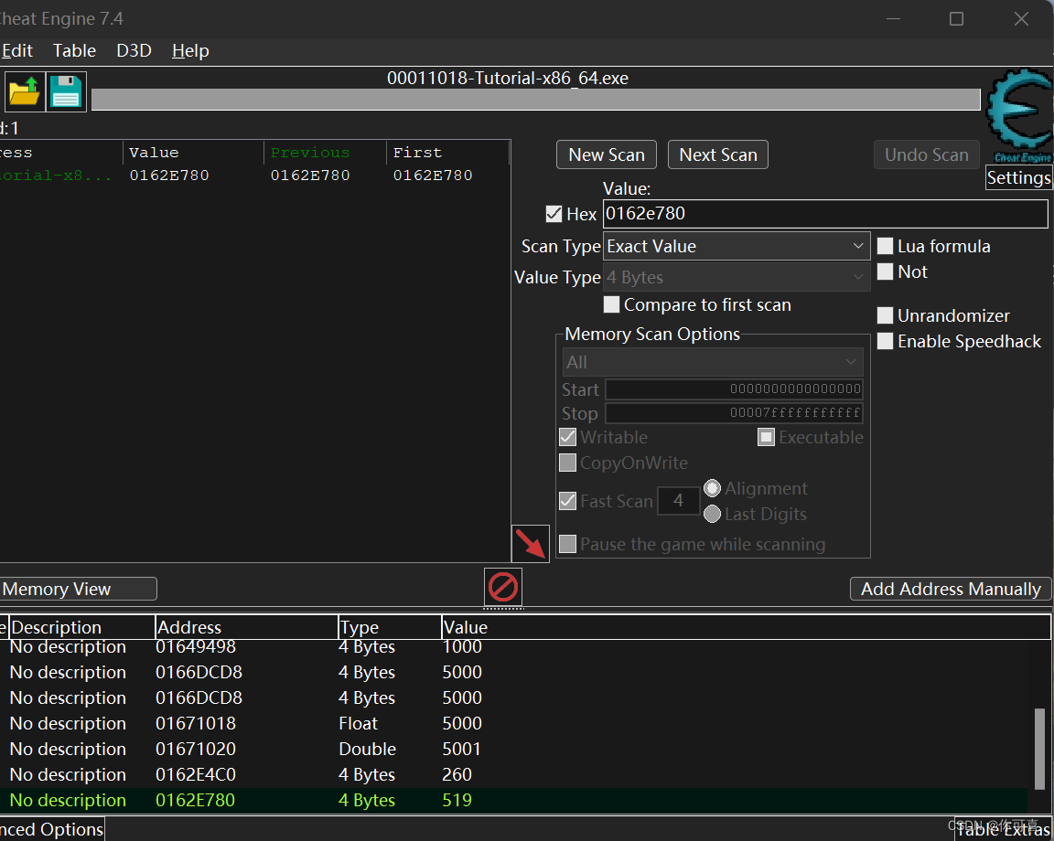The width and height of the screenshot is (1054, 841).
Task: Sort results by First column header
Action: pyautogui.click(x=447, y=153)
